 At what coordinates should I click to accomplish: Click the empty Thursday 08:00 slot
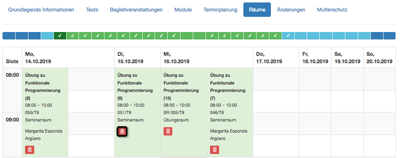(276, 79)
